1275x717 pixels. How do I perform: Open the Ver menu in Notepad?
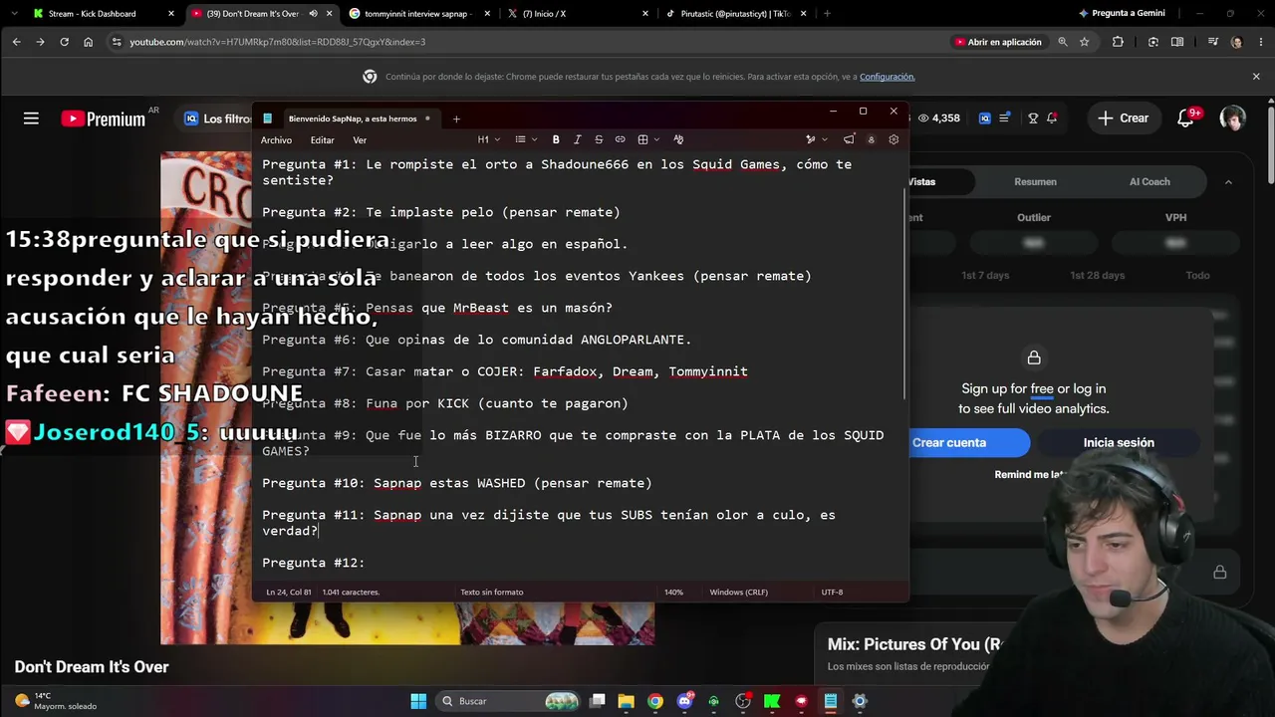(360, 140)
